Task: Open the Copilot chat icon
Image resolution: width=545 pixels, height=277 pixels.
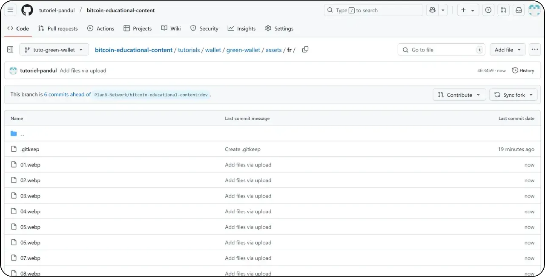Action: [x=432, y=9]
